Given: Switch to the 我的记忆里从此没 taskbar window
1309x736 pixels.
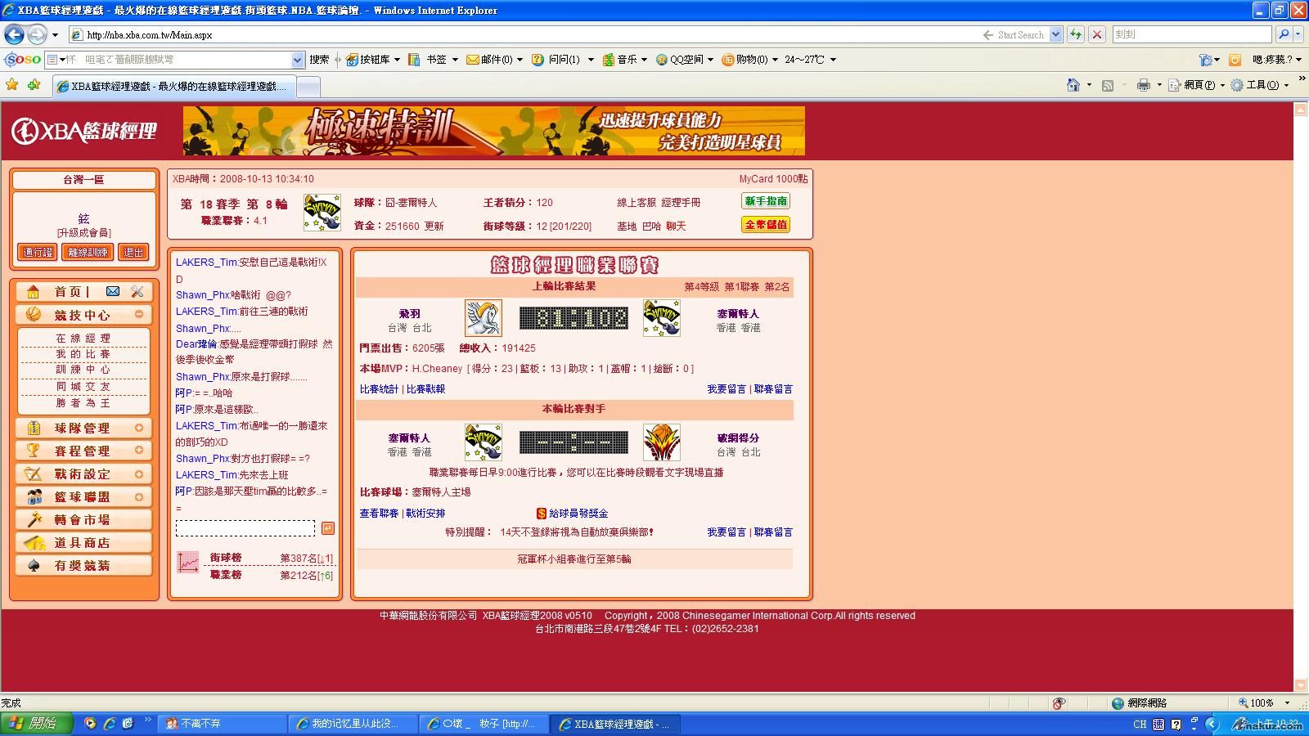Looking at the screenshot, I should [352, 724].
